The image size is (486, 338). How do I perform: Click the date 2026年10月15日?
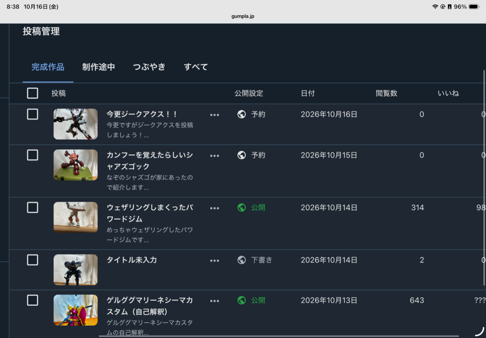(x=329, y=155)
